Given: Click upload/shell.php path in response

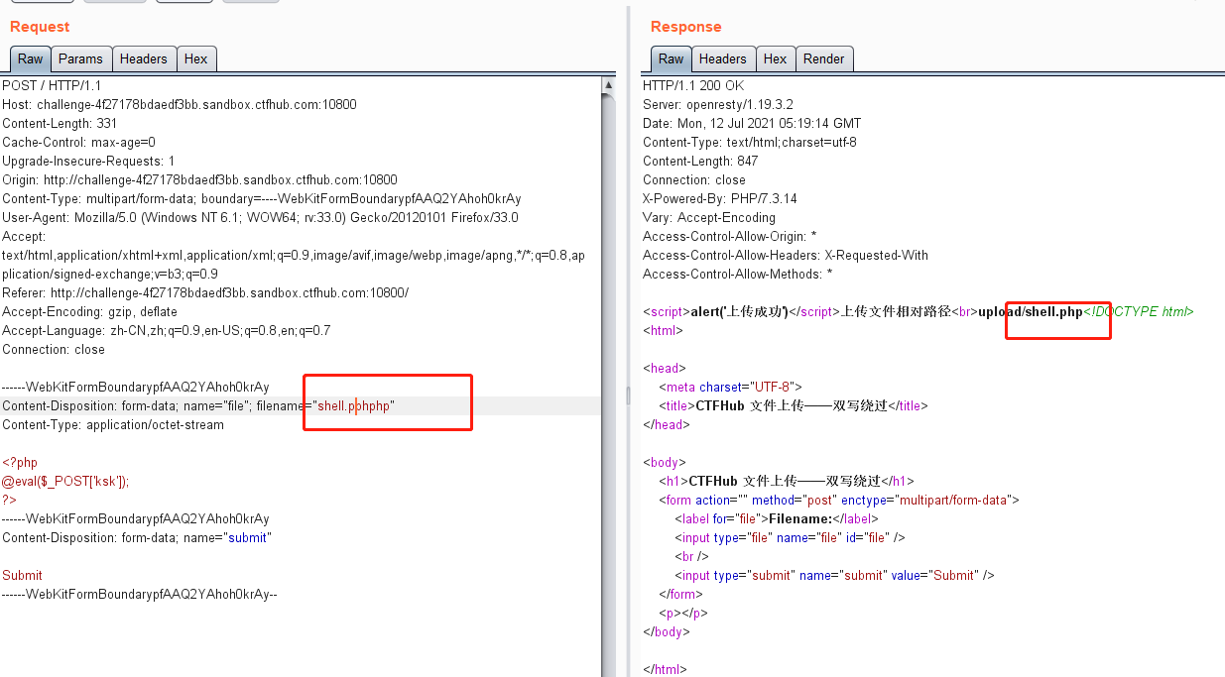Looking at the screenshot, I should [x=1031, y=311].
